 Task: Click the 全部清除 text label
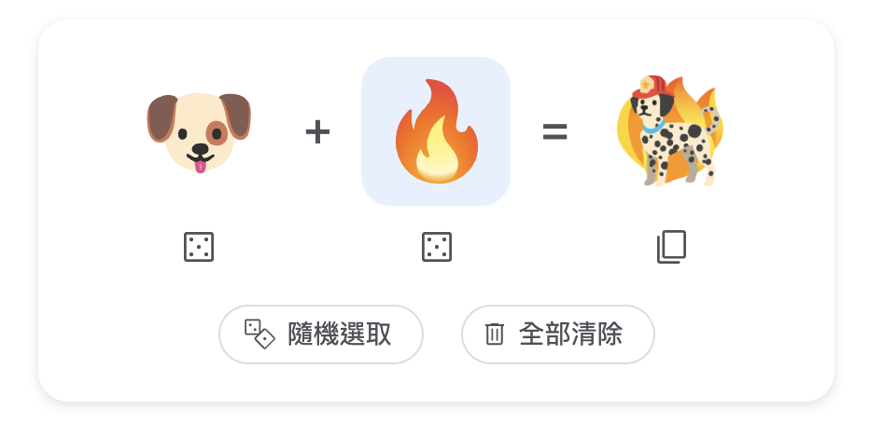pos(571,334)
